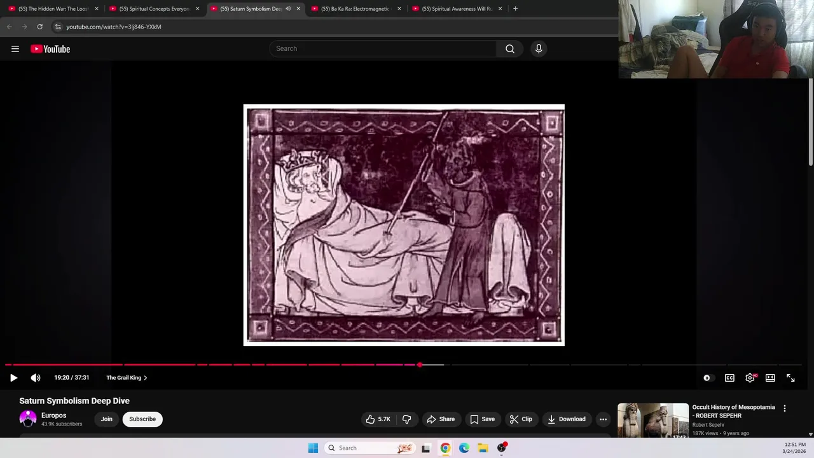Open the Europos channel name link
This screenshot has width=814, height=458.
53,415
